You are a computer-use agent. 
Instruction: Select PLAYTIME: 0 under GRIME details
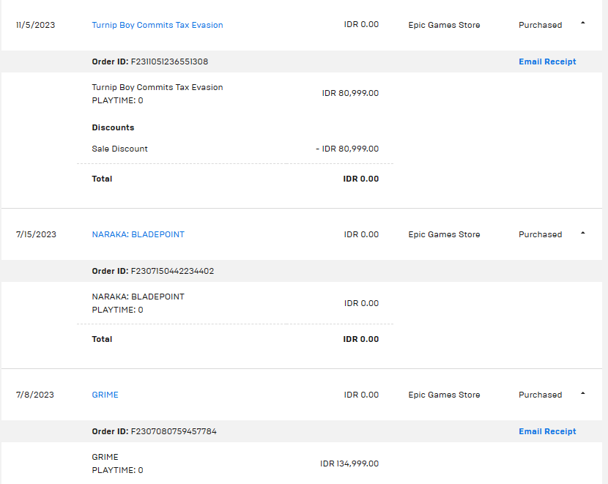(117, 470)
